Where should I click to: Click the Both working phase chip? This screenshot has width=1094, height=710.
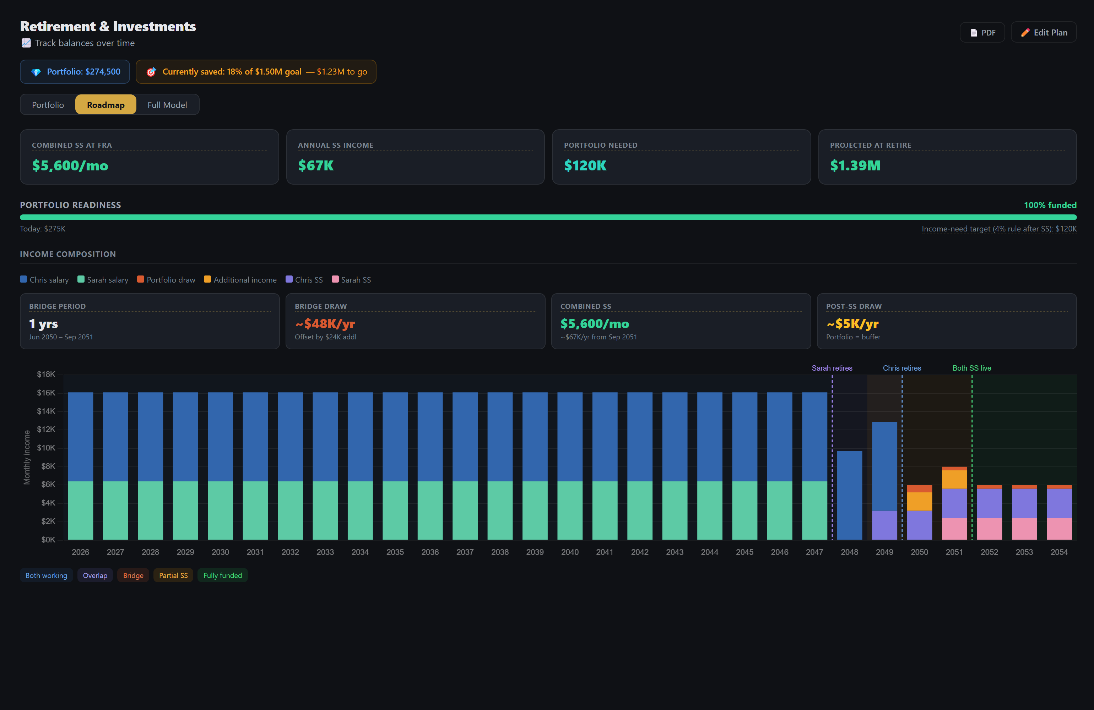[x=47, y=575]
